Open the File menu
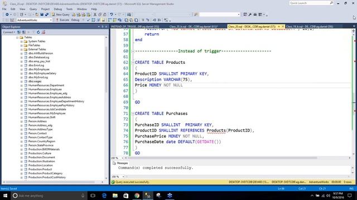The height and width of the screenshot is (200, 357). pos(4,9)
